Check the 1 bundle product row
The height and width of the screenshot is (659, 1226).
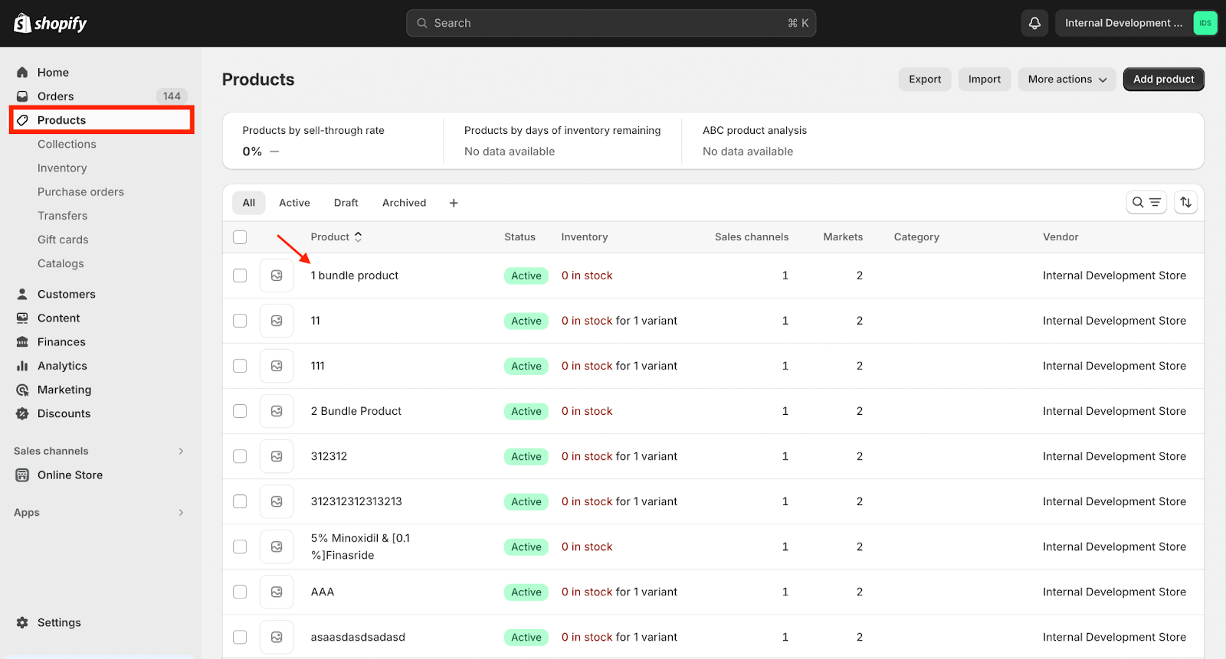tap(240, 276)
